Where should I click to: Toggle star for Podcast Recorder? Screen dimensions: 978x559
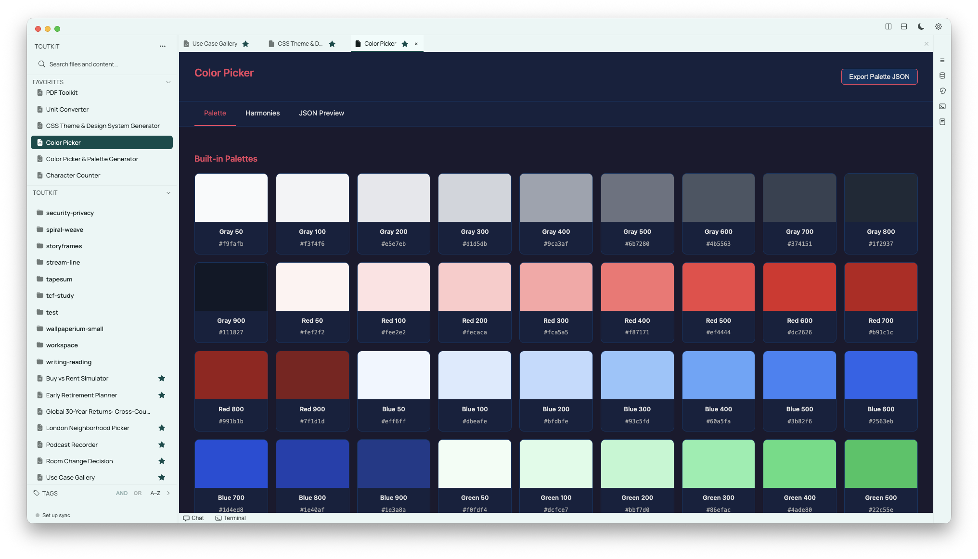[x=162, y=445]
